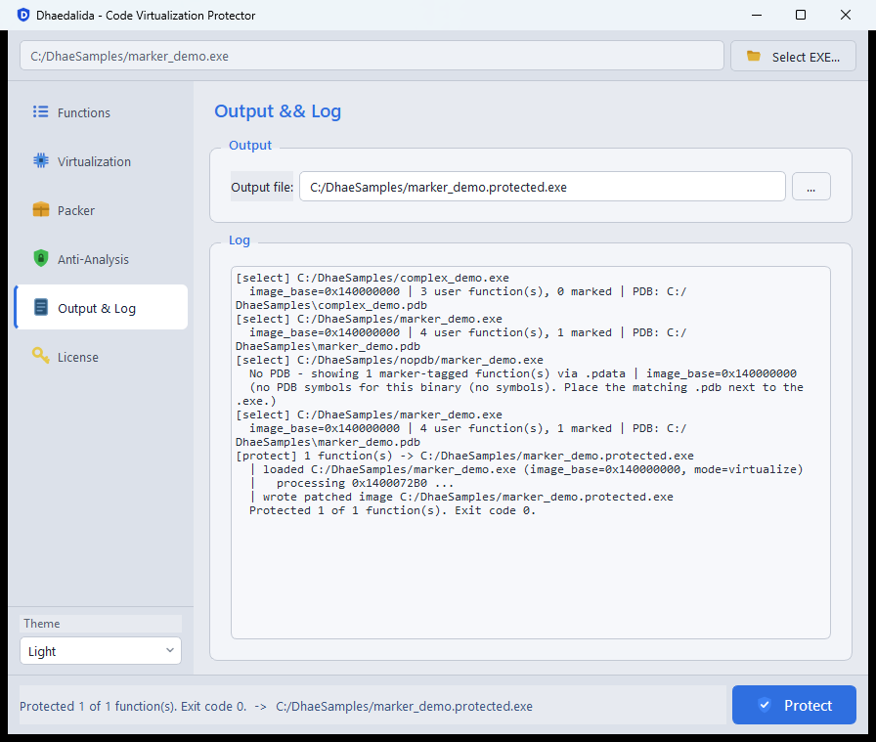
Task: Click the 'Log' group title
Action: pos(240,240)
